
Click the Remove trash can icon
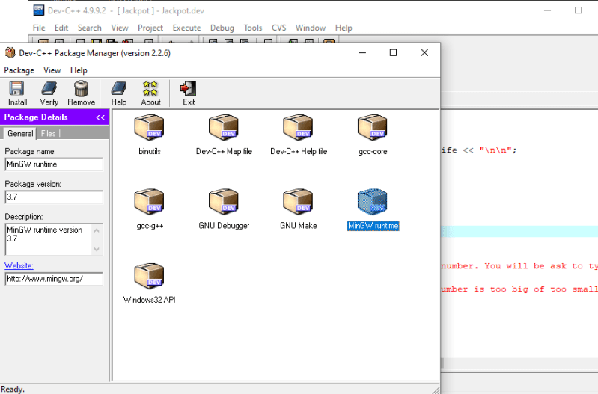click(x=82, y=93)
